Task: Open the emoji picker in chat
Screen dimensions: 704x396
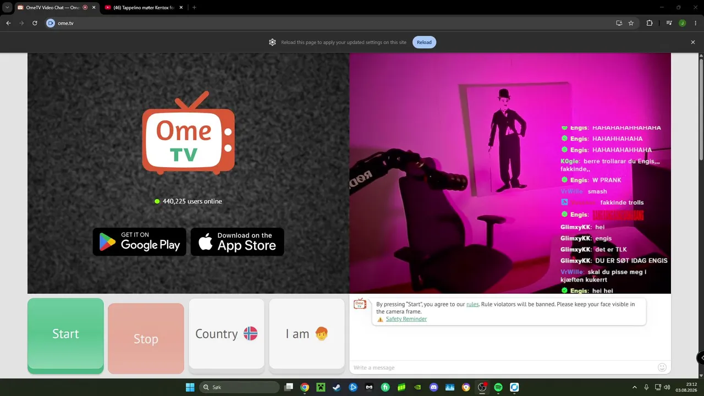Action: coord(662,367)
